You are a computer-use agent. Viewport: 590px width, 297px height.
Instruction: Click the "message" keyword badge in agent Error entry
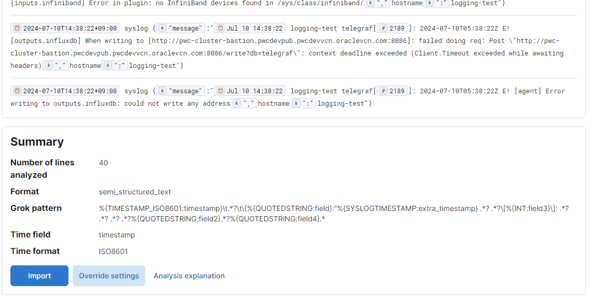[x=181, y=91]
